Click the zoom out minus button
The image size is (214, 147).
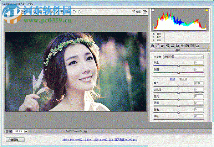coord(7,131)
